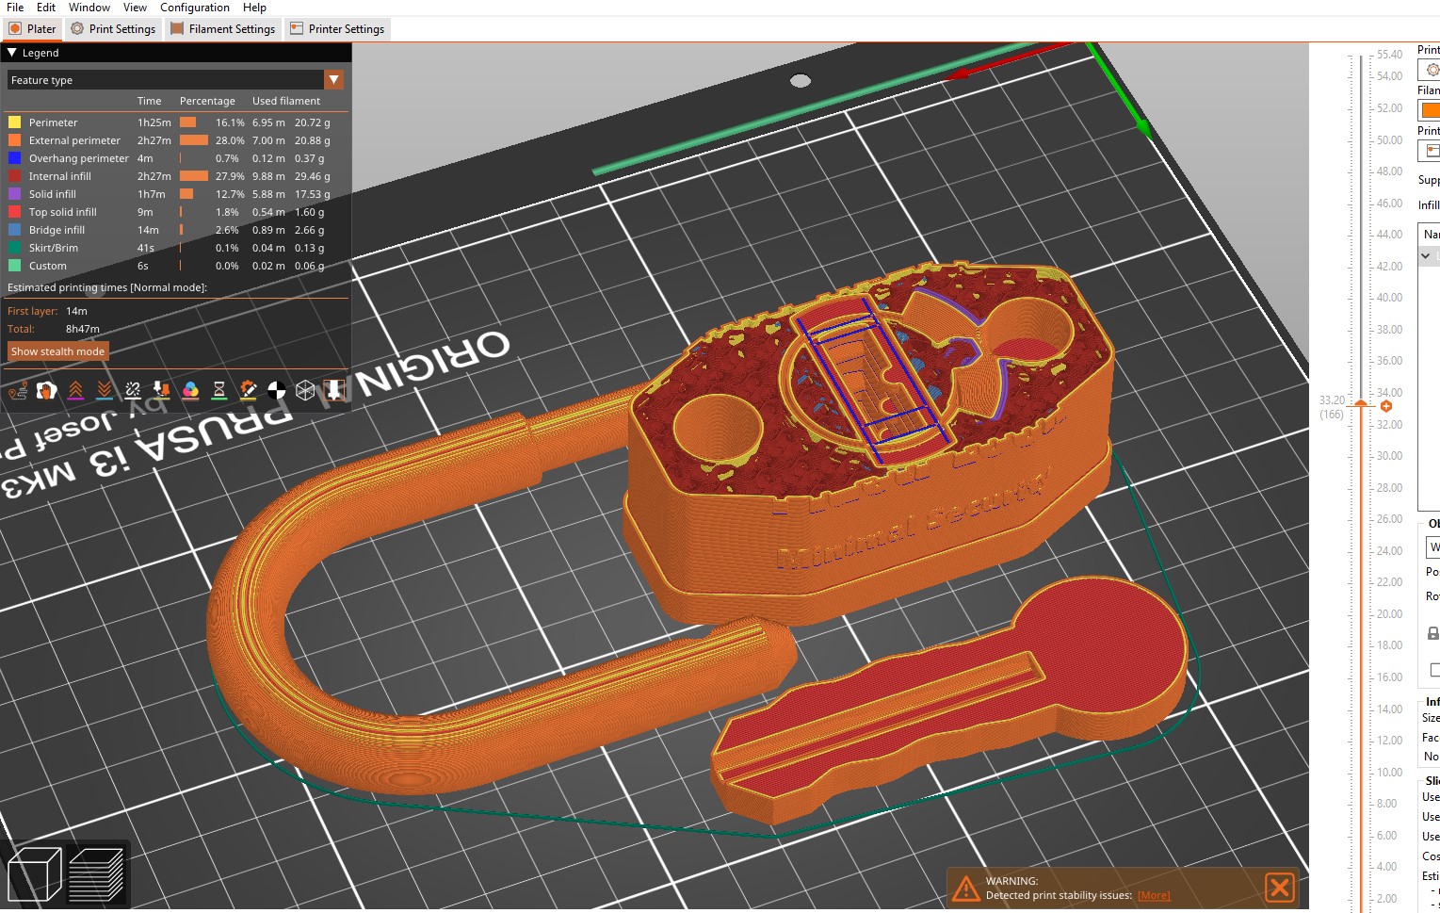This screenshot has width=1440, height=913.
Task: Open the Print Settings tab
Action: pos(113,29)
